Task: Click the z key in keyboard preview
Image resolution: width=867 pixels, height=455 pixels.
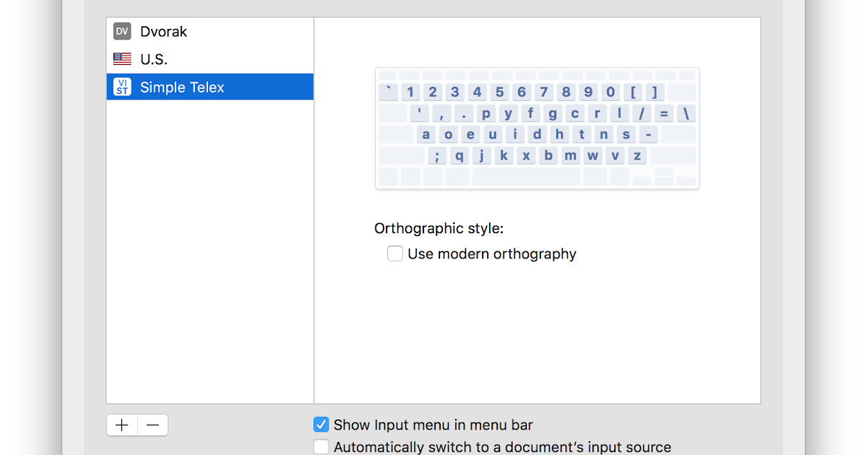Action: pos(637,155)
